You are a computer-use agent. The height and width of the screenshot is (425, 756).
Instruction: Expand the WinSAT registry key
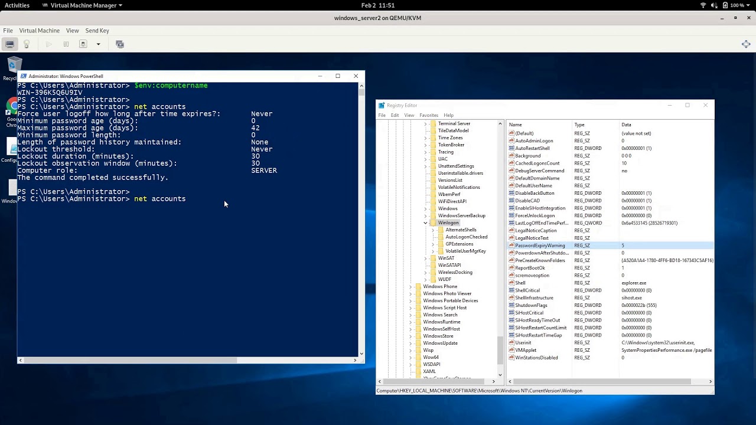[x=425, y=258]
